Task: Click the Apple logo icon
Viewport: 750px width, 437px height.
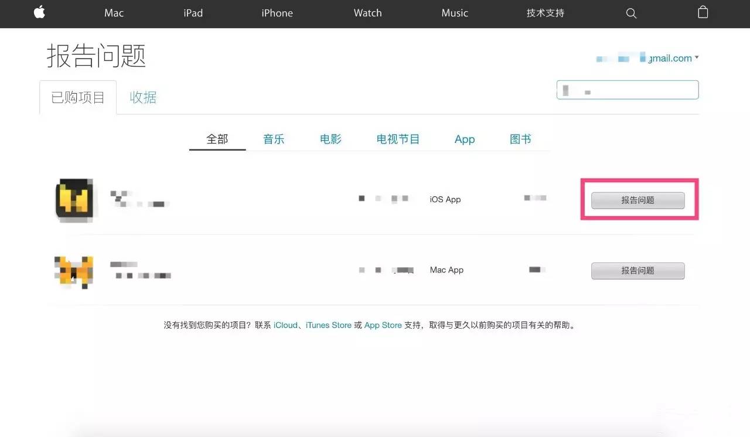Action: point(39,12)
